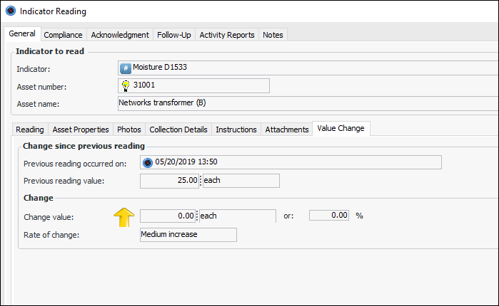Click the 'Asset name:' label
The height and width of the screenshot is (306, 499).
click(x=38, y=104)
